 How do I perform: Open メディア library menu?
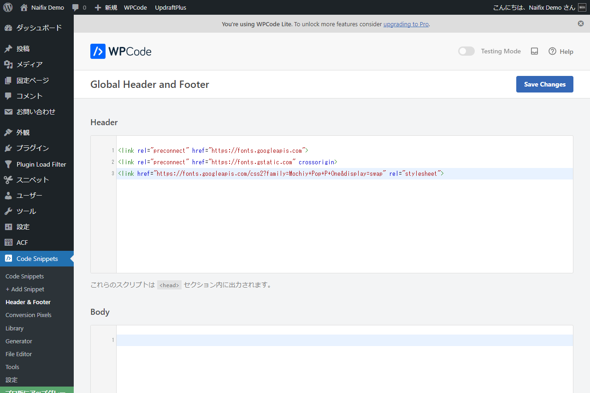pyautogui.click(x=37, y=64)
